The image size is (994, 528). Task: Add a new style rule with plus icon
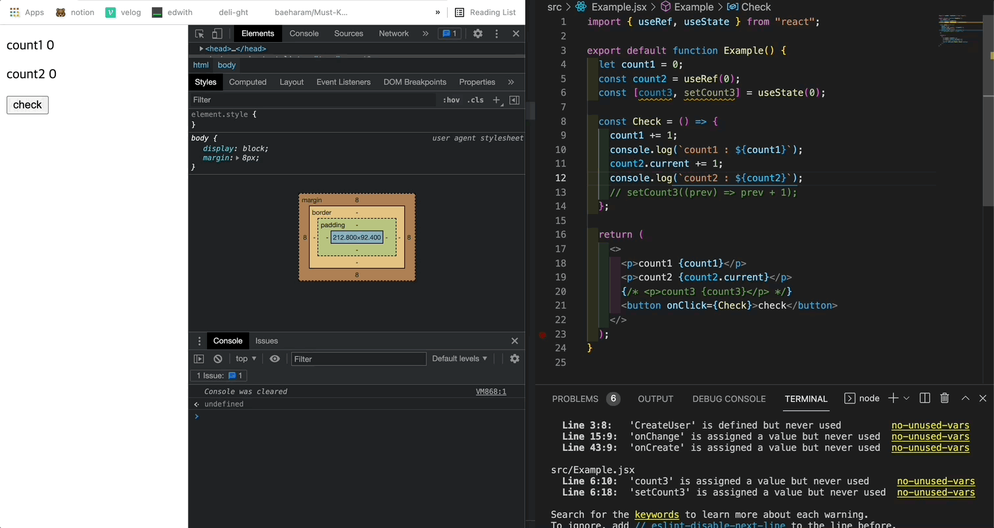point(496,100)
